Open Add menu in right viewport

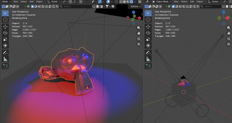click(x=192, y=2)
